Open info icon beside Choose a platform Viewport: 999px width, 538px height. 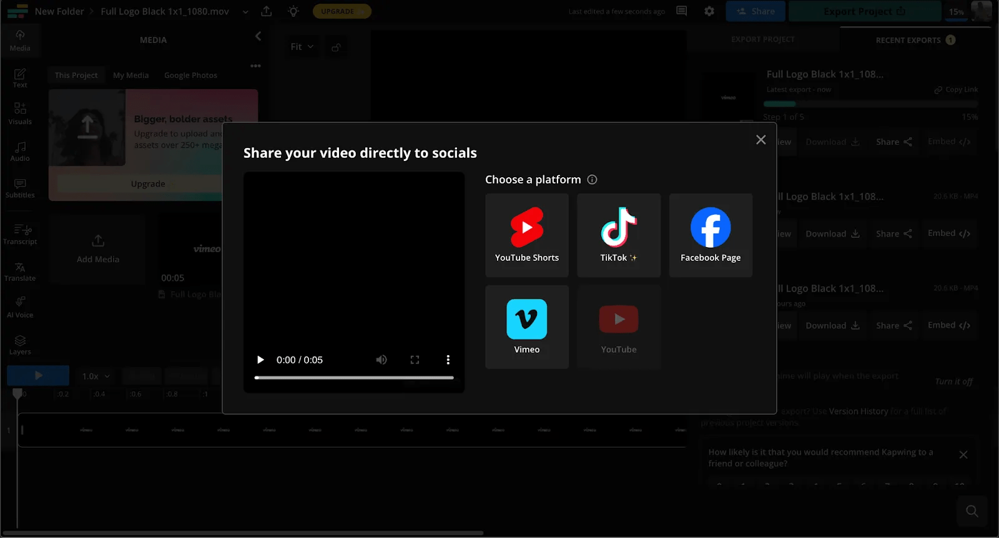coord(592,180)
